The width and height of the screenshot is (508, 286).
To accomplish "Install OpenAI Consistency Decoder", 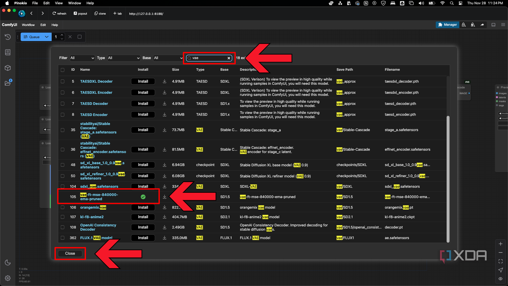I will (x=143, y=227).
